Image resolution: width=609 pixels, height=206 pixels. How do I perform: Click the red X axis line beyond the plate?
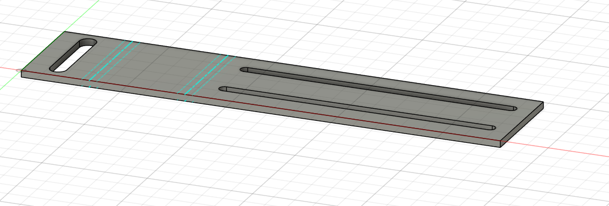(x=555, y=149)
